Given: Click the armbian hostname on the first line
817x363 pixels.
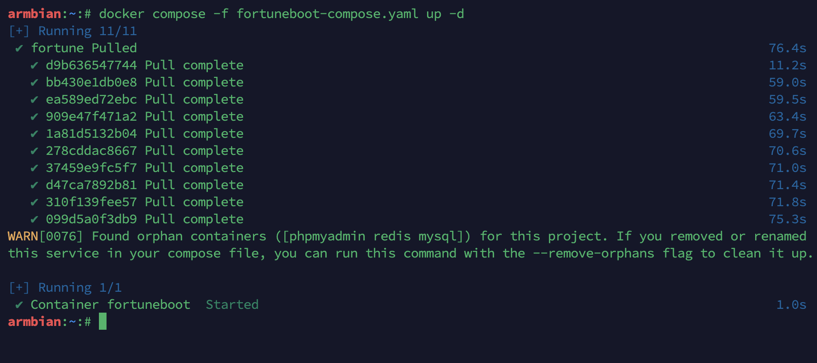Looking at the screenshot, I should coord(34,14).
